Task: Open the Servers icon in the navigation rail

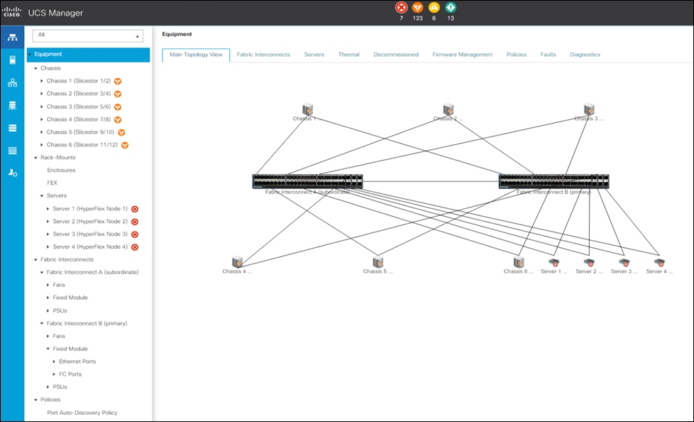Action: pos(12,60)
